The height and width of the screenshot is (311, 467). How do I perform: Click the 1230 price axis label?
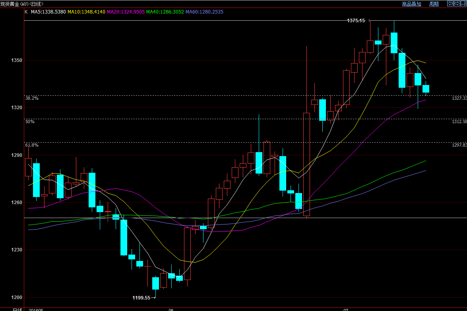pyautogui.click(x=17, y=250)
